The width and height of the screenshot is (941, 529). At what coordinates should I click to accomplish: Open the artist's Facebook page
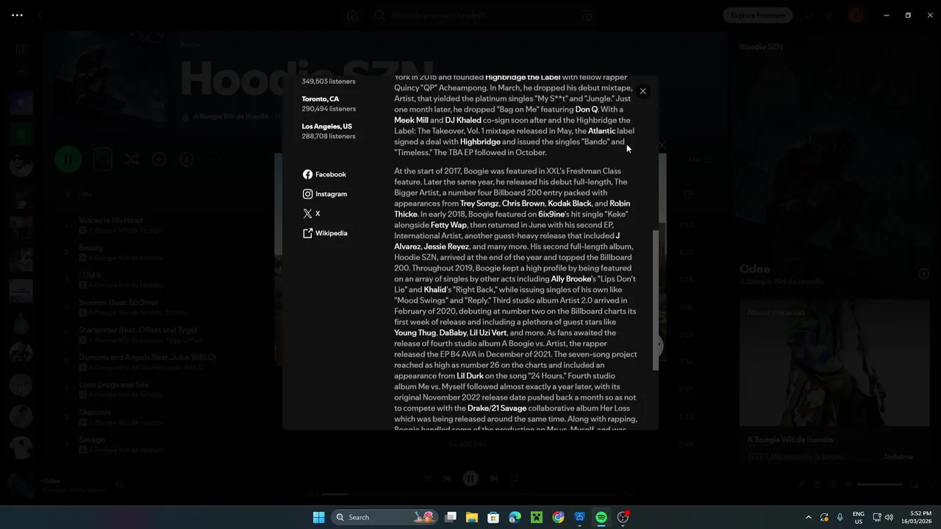click(x=324, y=174)
